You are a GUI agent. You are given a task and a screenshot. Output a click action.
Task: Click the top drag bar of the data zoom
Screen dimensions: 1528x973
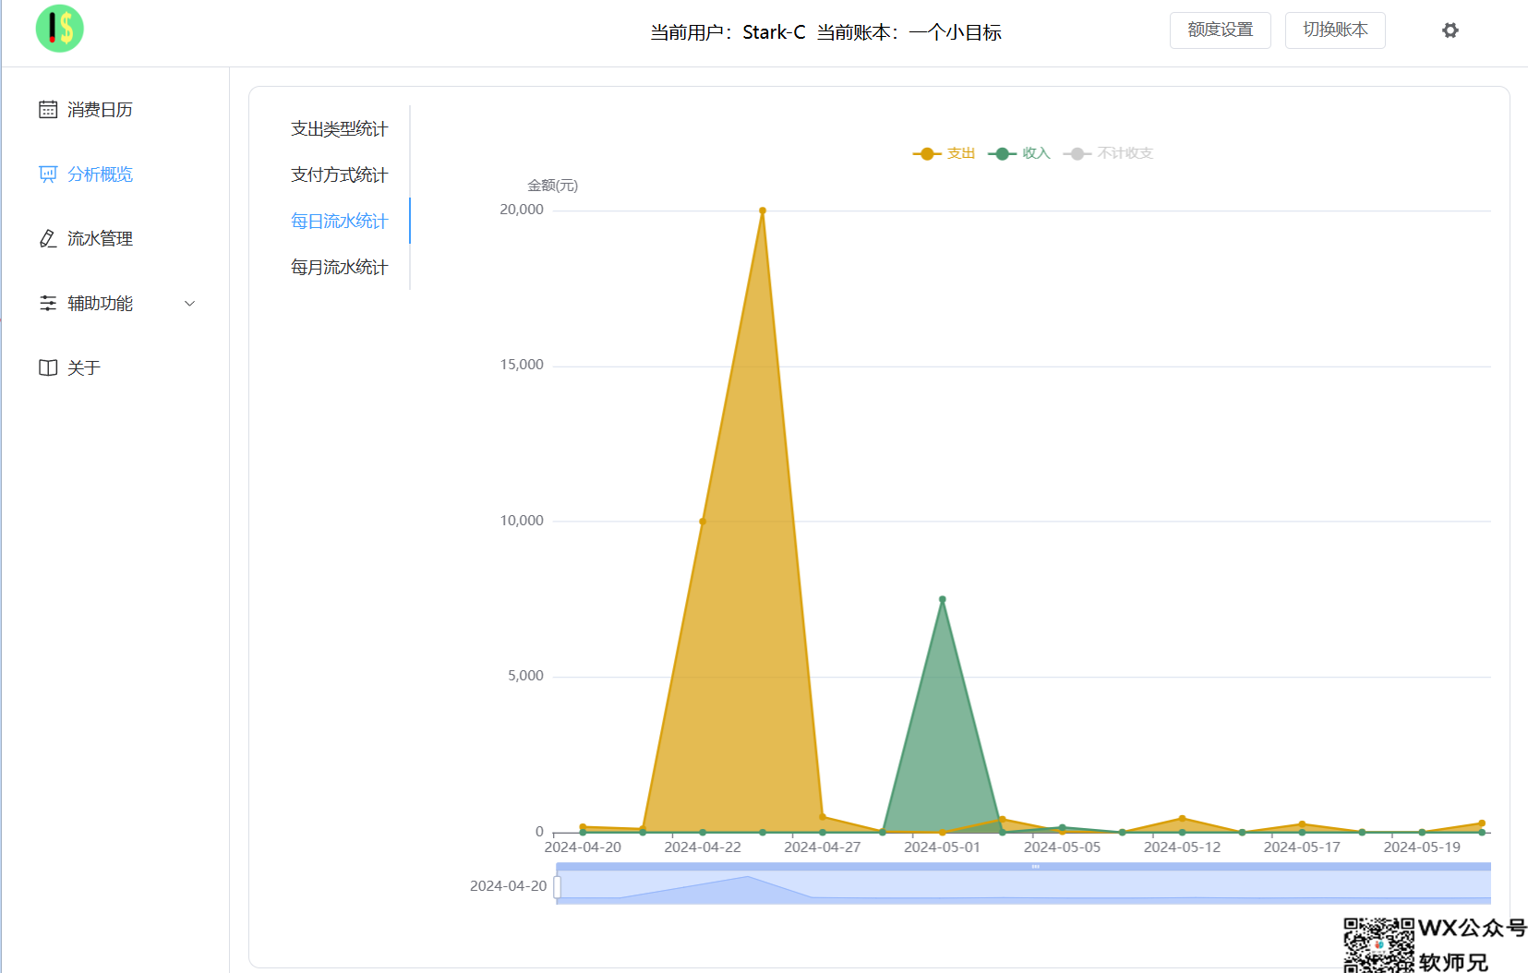click(x=1024, y=867)
